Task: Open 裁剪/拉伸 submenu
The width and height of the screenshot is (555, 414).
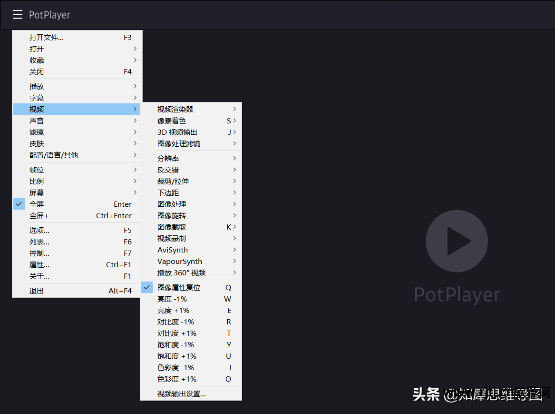Action: pyautogui.click(x=191, y=181)
